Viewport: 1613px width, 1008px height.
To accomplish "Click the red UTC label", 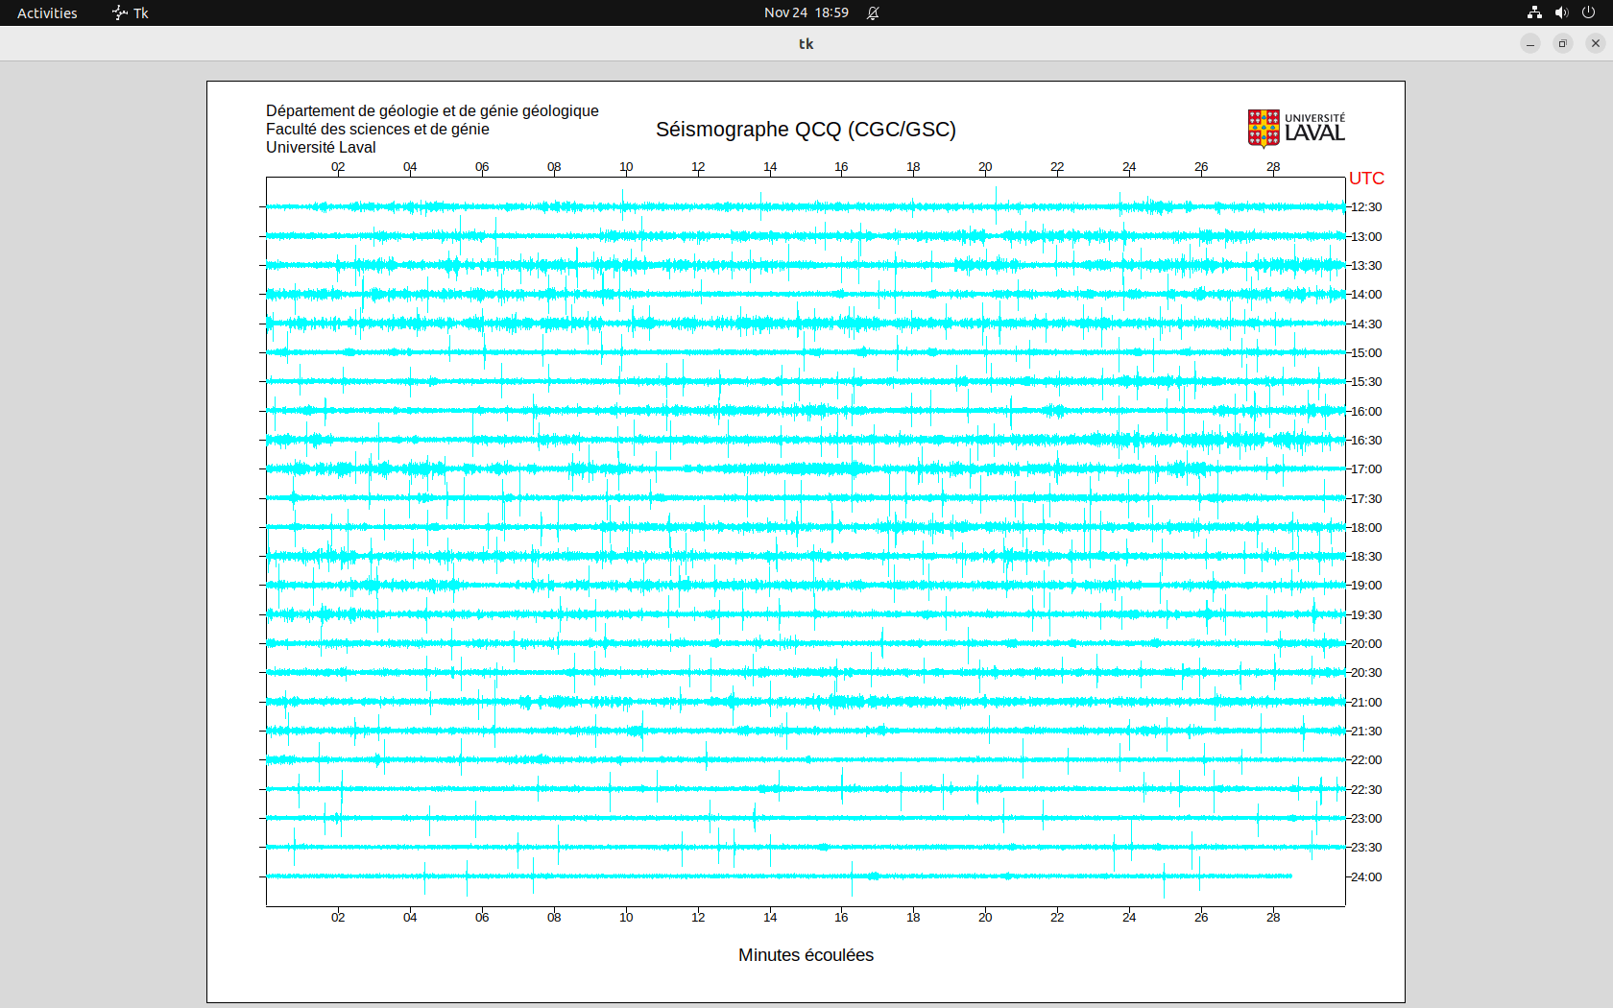I will pyautogui.click(x=1366, y=179).
